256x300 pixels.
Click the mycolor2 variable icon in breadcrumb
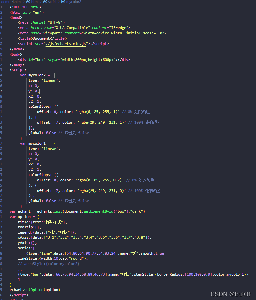pyautogui.click(x=63, y=2)
